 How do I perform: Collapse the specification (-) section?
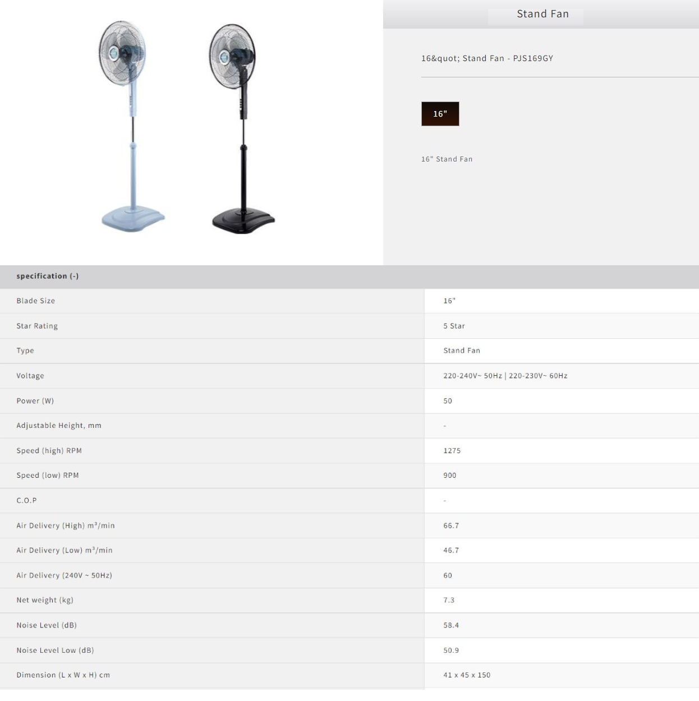point(48,276)
